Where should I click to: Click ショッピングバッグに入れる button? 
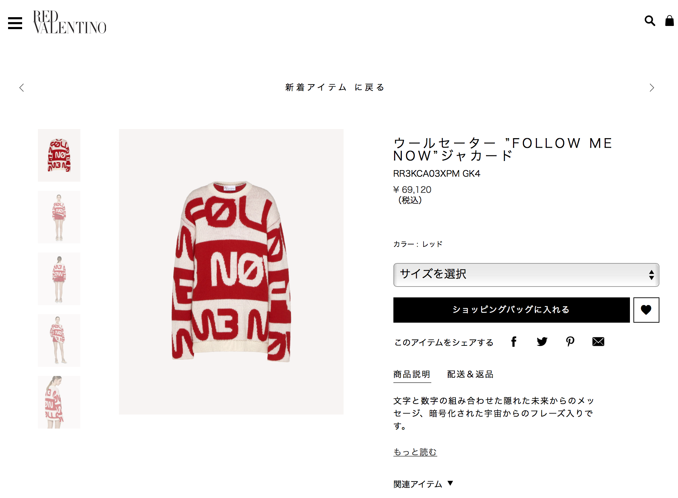(511, 310)
